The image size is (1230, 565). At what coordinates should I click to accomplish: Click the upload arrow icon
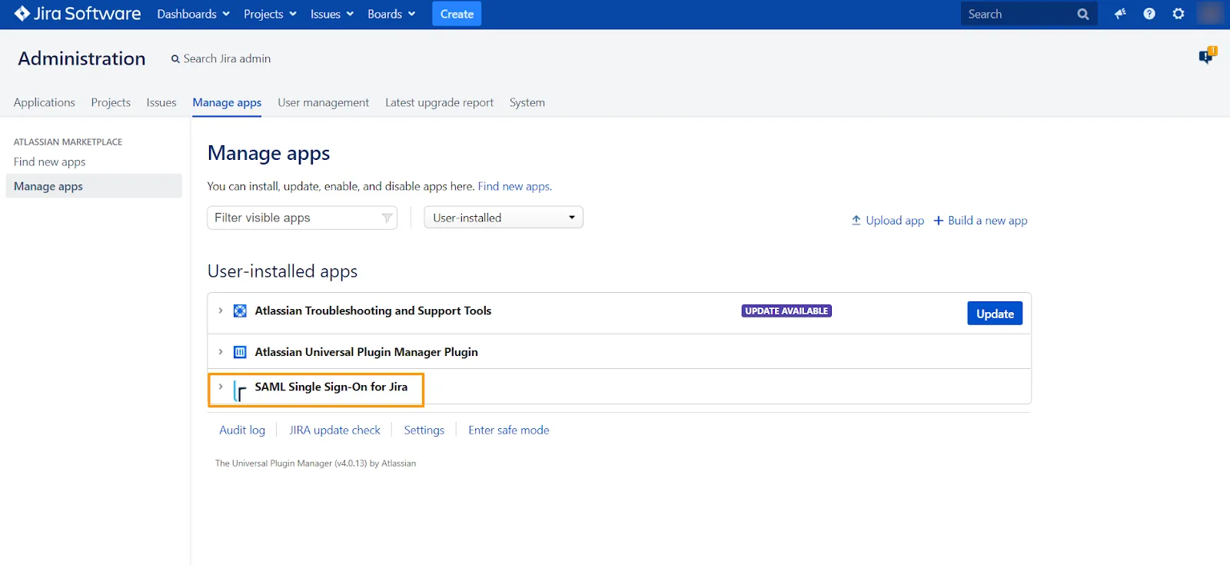(856, 221)
